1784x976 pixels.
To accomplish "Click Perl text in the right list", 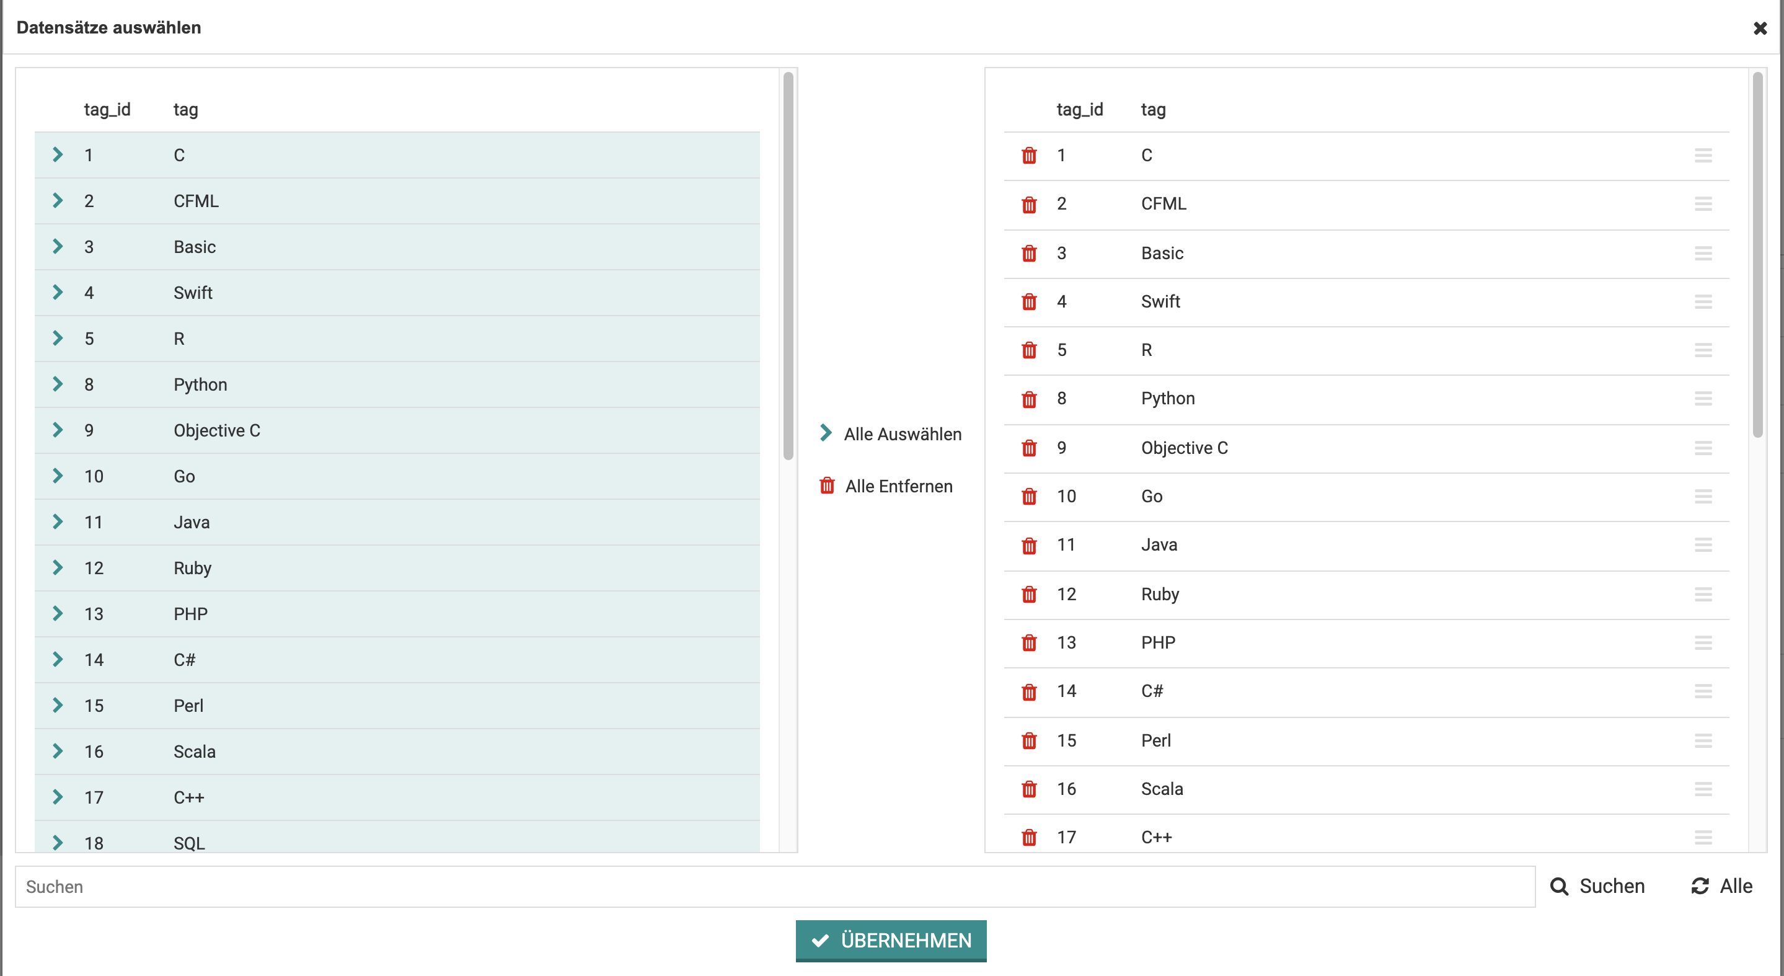I will pyautogui.click(x=1156, y=740).
